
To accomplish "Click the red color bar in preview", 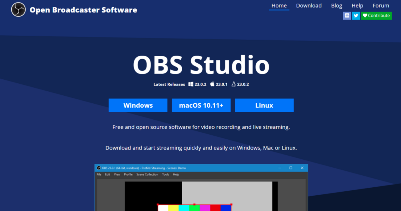I will 215,208.
